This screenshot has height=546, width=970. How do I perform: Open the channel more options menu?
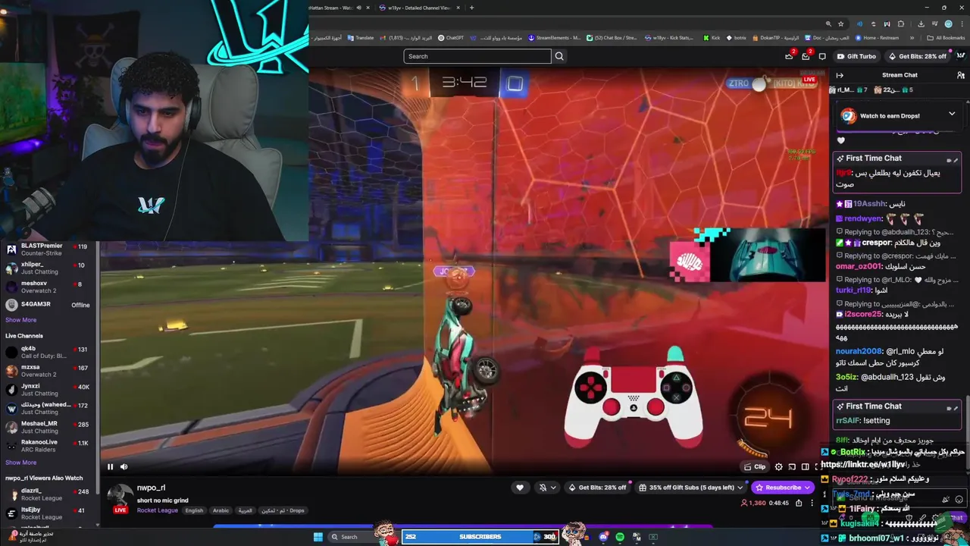pyautogui.click(x=812, y=503)
